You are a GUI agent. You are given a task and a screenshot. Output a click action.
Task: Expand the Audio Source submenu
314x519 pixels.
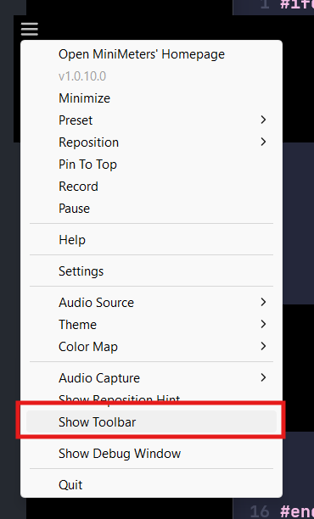point(151,302)
